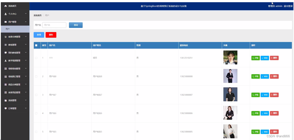
Task: Click 修改 for the 用户名5 row
Action: tap(265, 132)
